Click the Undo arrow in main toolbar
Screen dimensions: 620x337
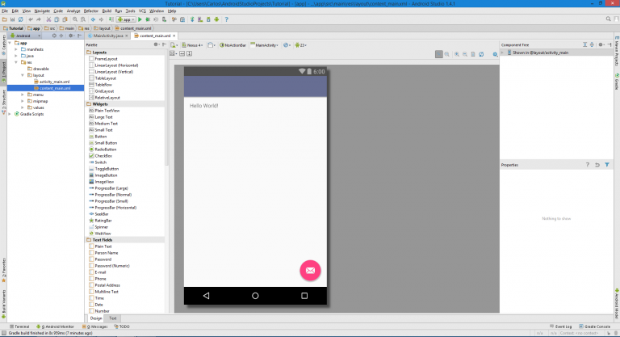(x=29, y=19)
